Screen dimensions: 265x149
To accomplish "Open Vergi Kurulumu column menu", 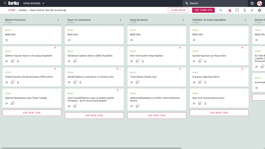I will (183, 20).
